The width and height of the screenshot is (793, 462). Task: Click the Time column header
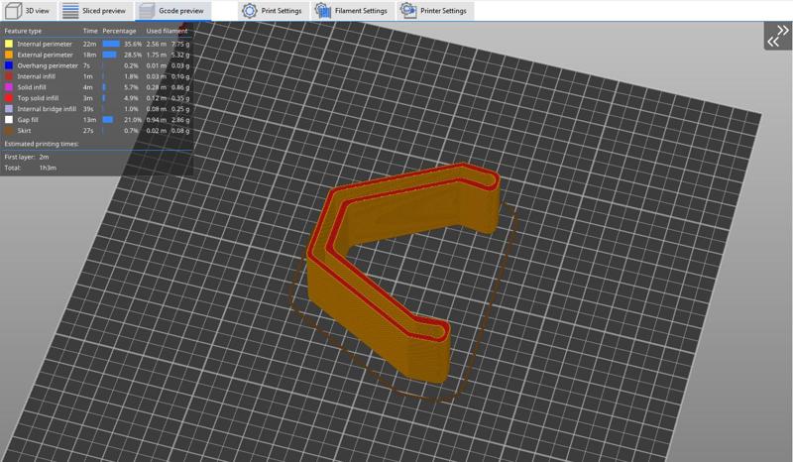point(90,31)
